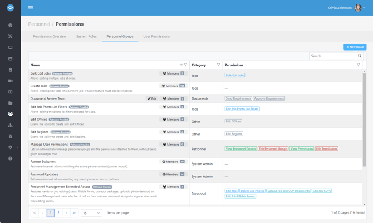This screenshot has height=223, width=373.
Task: Click the Delete Job Photos permission tag
Action: (x=252, y=191)
